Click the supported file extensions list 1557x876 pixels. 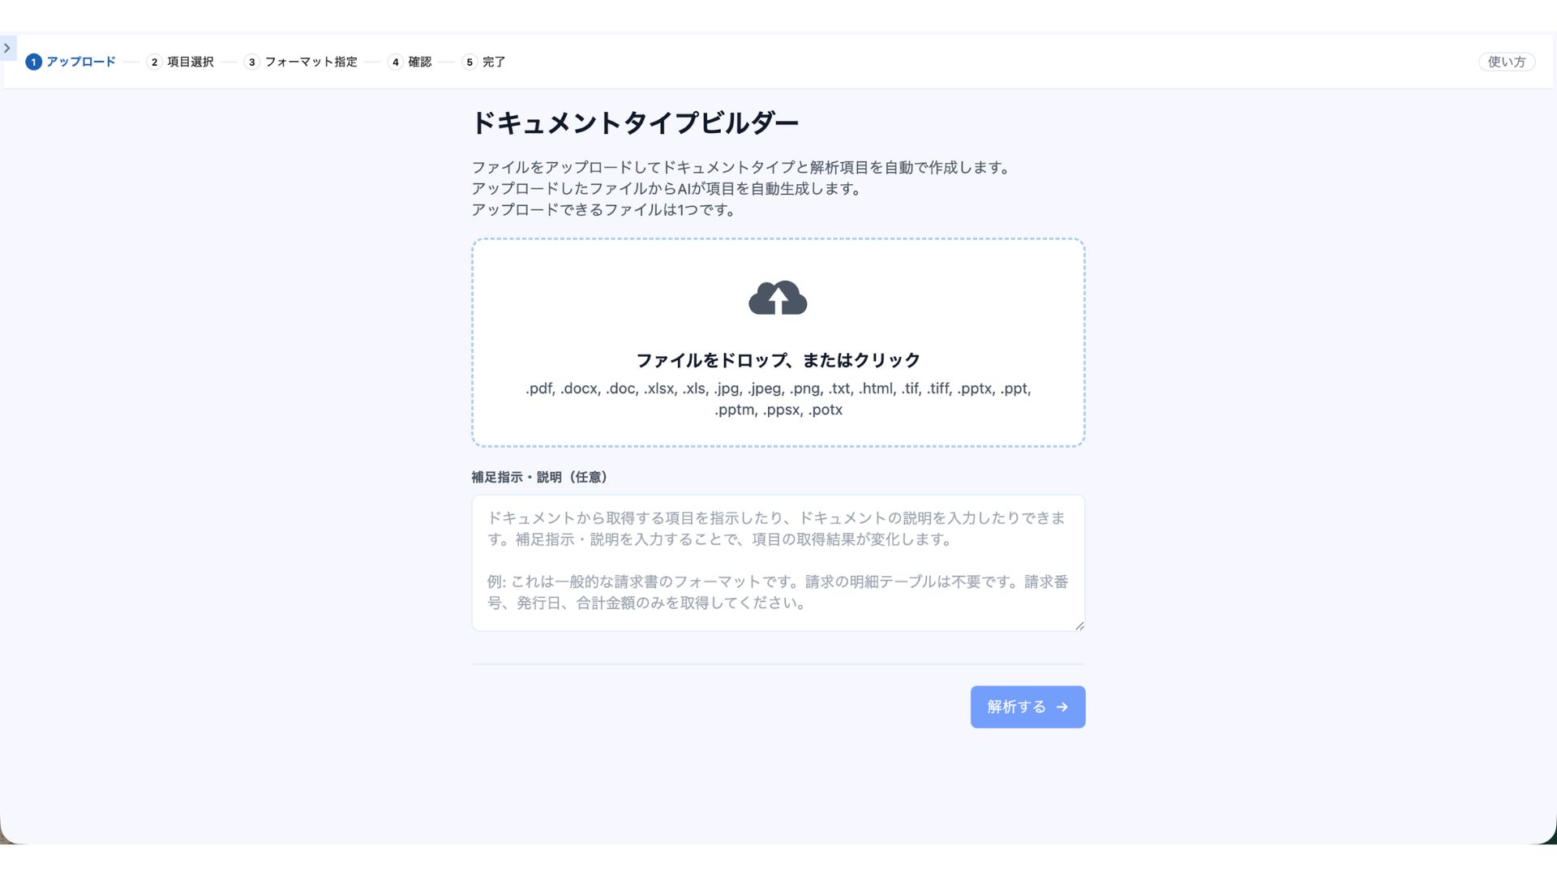coord(778,399)
